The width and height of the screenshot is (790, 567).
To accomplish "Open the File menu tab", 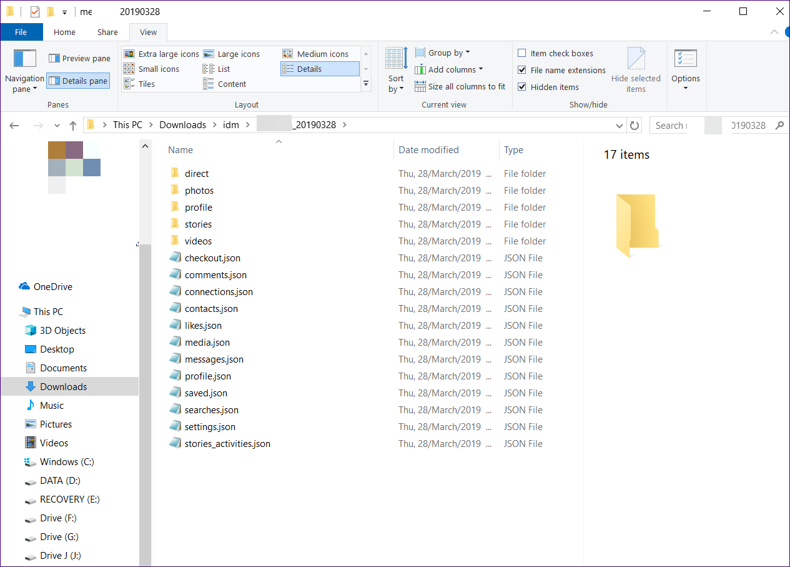I will (x=21, y=32).
